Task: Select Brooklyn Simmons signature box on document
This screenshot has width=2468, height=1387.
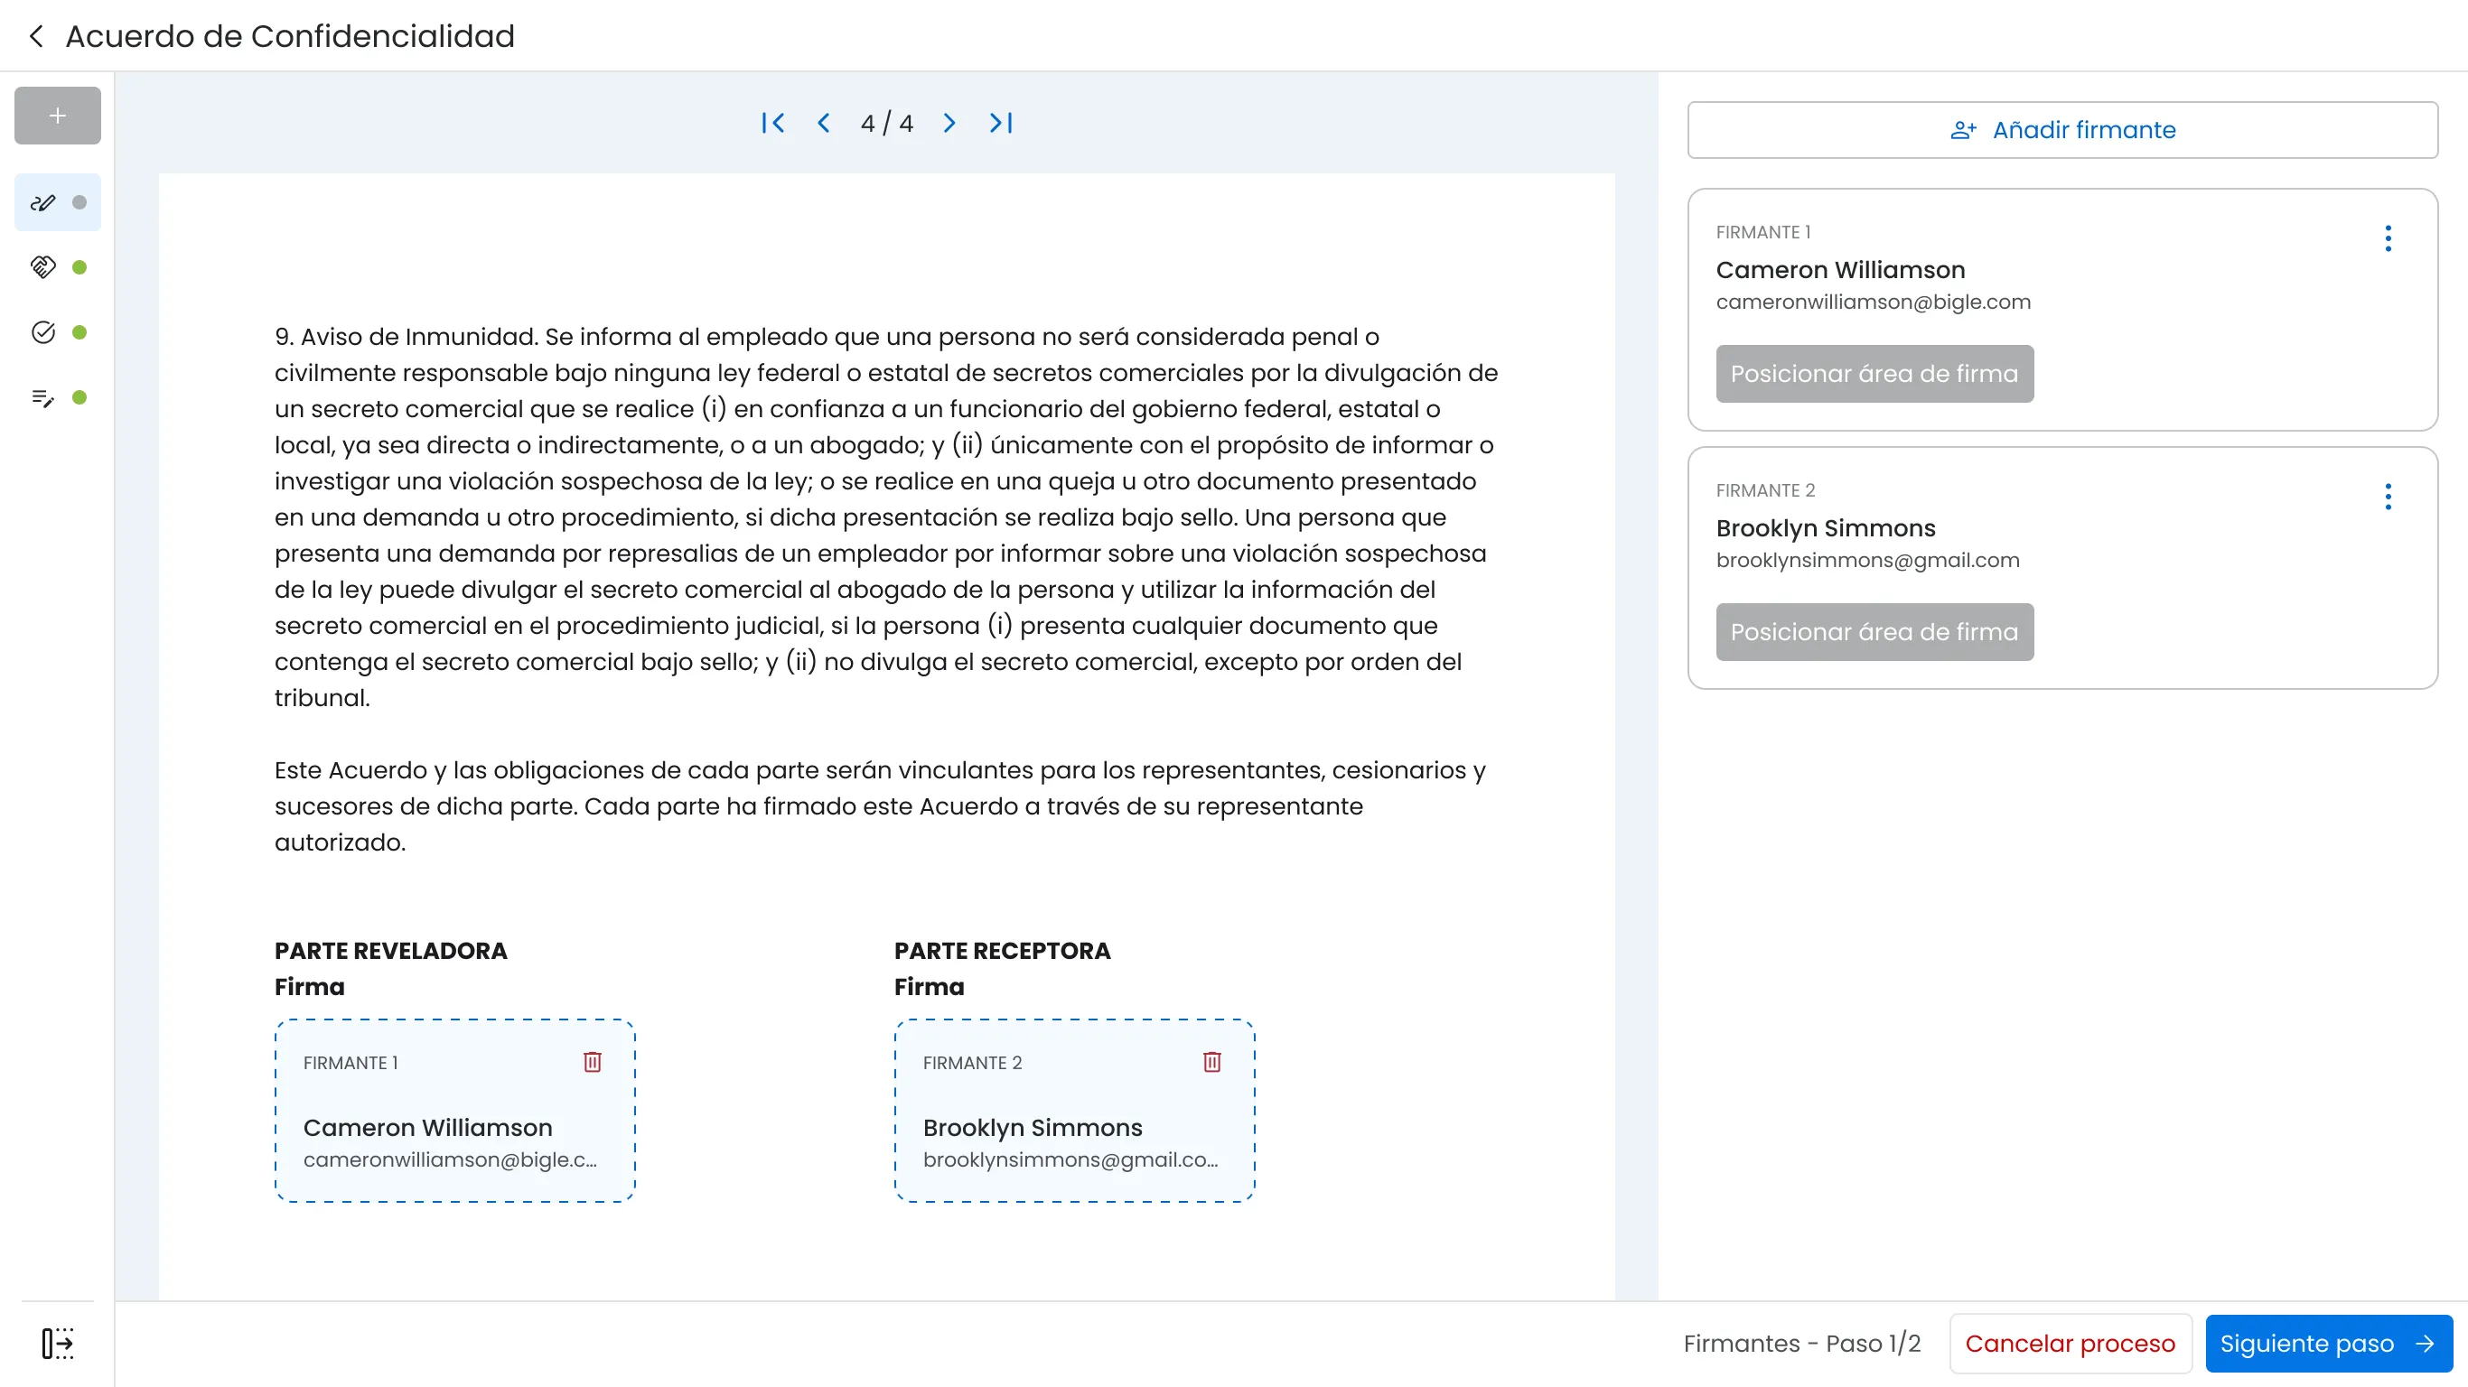Action: click(x=1074, y=1110)
